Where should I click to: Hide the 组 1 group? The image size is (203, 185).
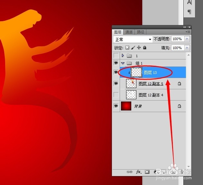click(116, 63)
